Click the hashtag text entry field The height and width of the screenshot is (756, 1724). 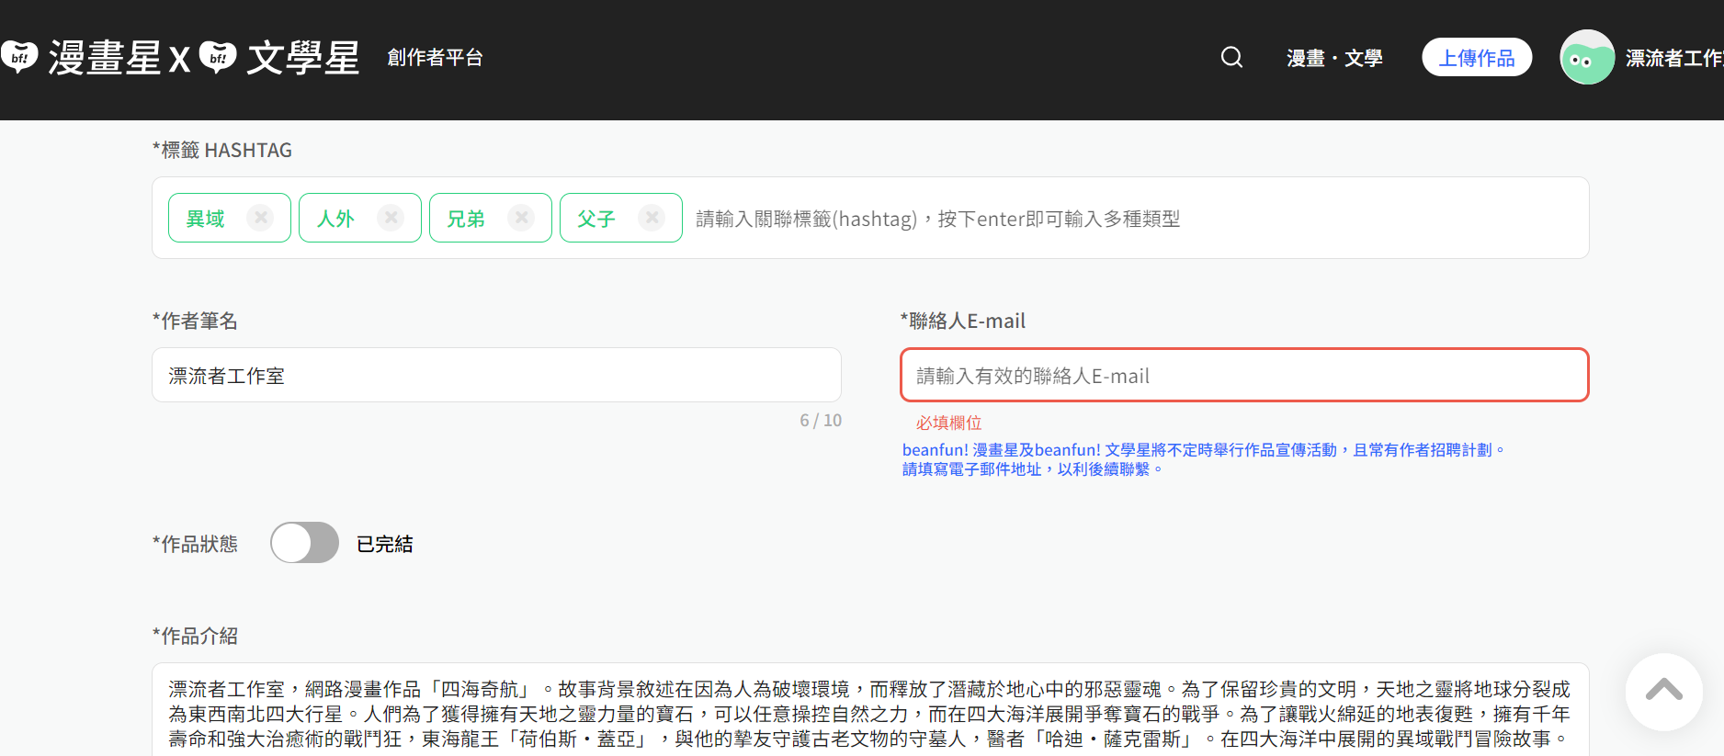pos(1130,219)
